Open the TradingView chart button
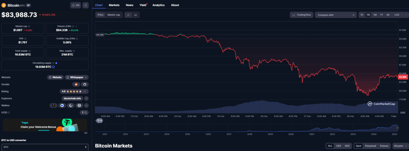 [x=302, y=15]
